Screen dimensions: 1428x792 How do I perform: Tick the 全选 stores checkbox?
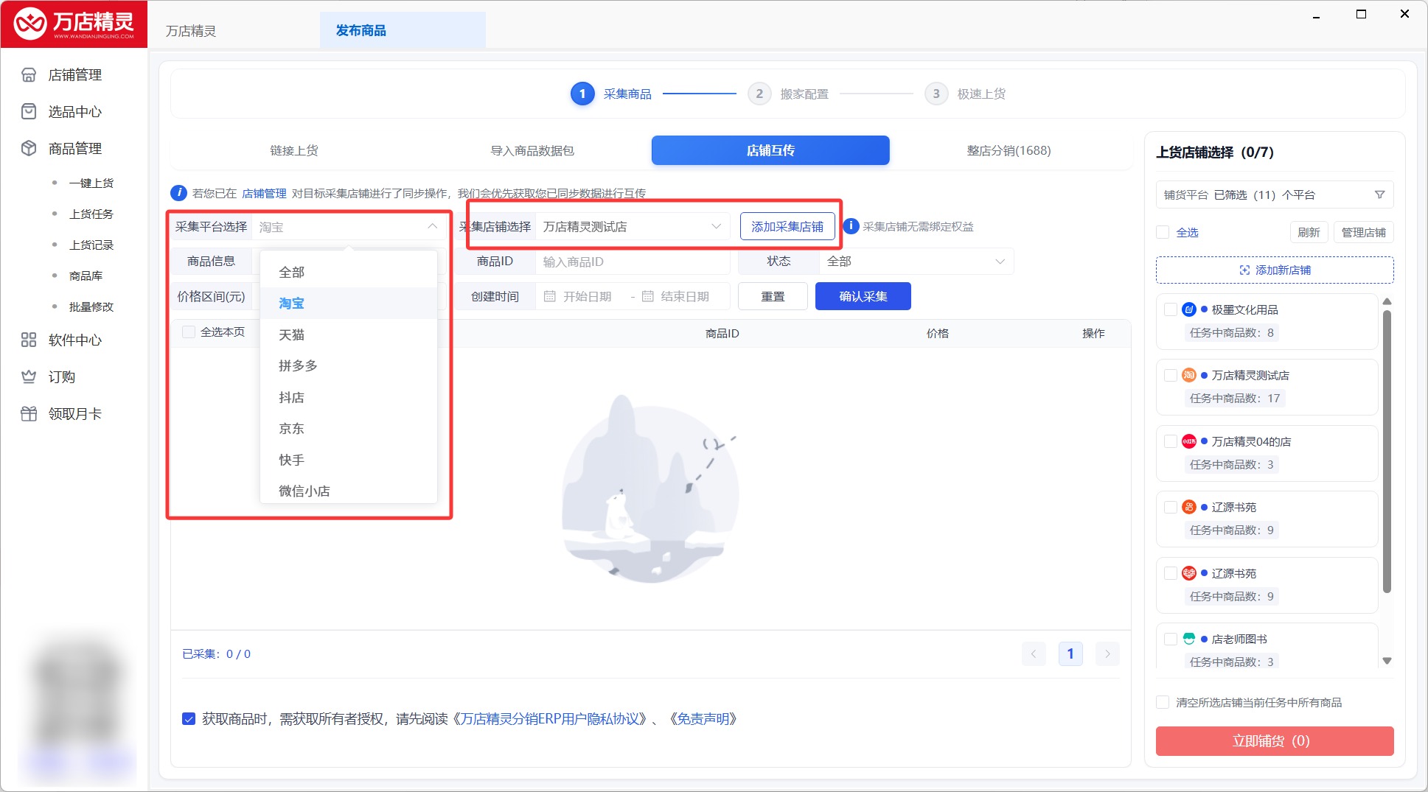coord(1163,232)
